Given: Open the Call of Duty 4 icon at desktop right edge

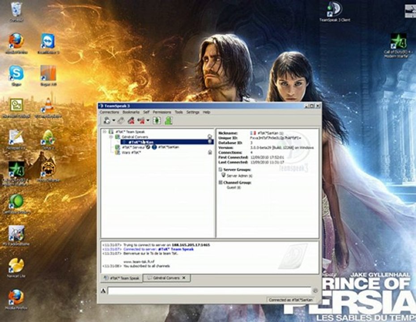Looking at the screenshot, I should click(398, 46).
